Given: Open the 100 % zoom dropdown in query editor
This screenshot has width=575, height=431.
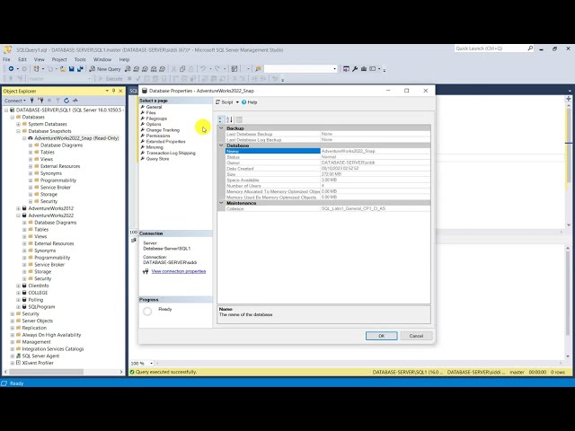Looking at the screenshot, I should point(151,363).
